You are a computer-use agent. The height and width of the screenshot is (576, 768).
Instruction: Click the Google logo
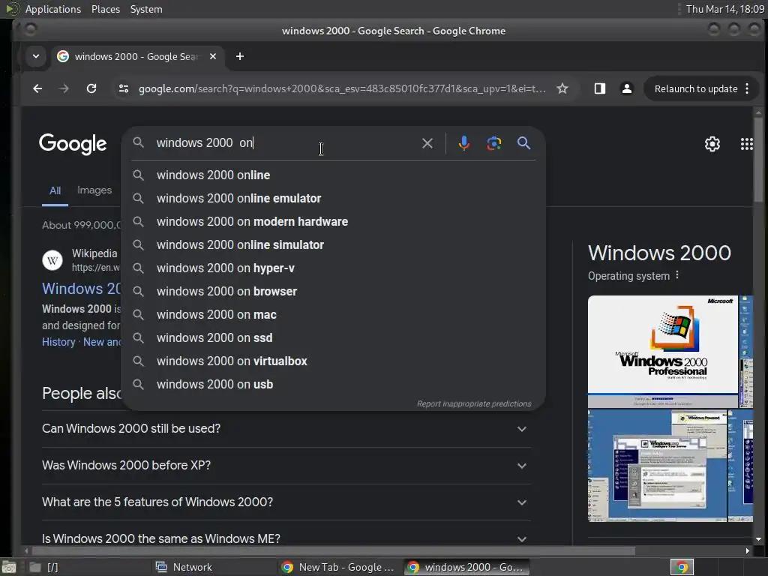tap(73, 144)
